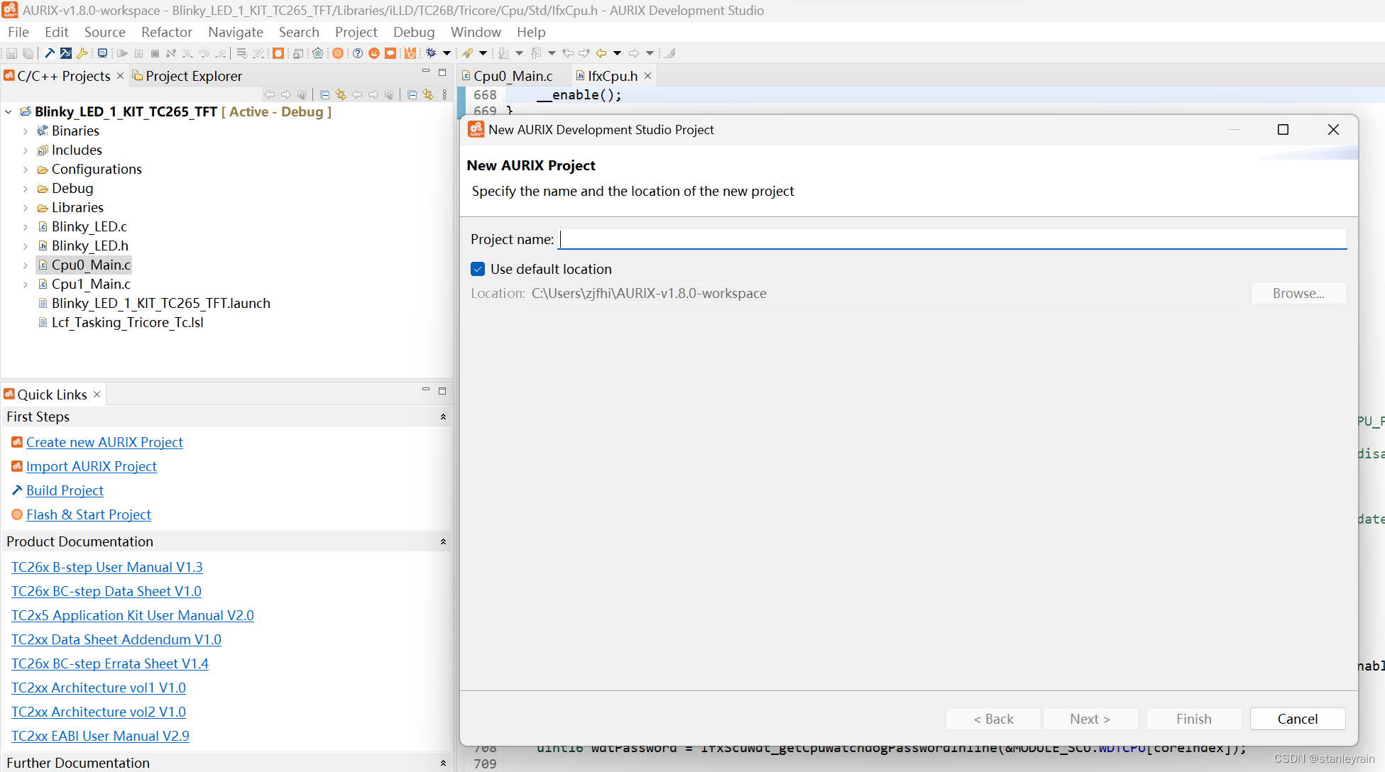The image size is (1385, 772).
Task: Click the Cancel button in dialog
Action: [1297, 719]
